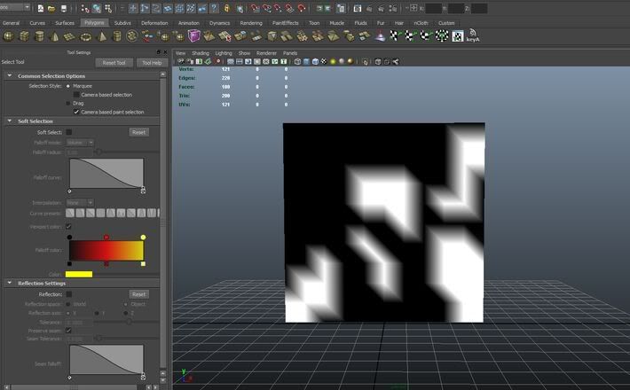The image size is (630, 390).
Task: Click the purple cube shelf icon
Action: 194,36
